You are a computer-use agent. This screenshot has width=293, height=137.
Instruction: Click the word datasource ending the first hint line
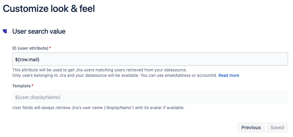tap(175, 70)
